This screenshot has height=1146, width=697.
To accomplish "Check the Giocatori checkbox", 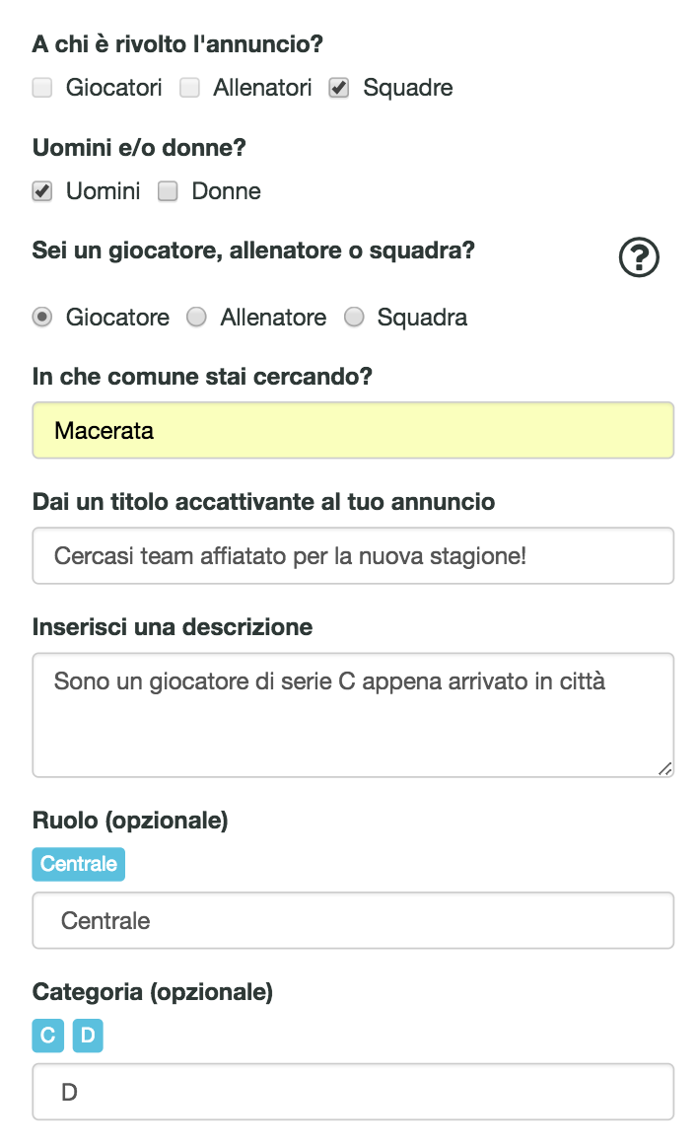I will [x=42, y=88].
